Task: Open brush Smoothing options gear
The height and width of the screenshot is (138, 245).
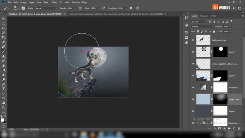Action: (131, 8)
